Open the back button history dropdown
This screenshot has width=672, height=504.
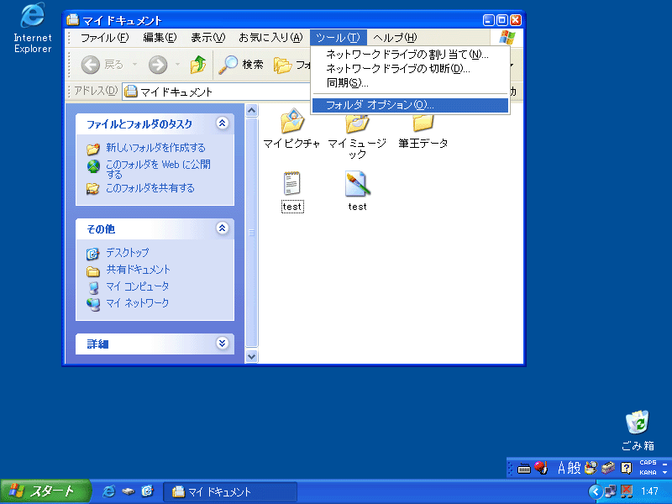pyautogui.click(x=134, y=65)
